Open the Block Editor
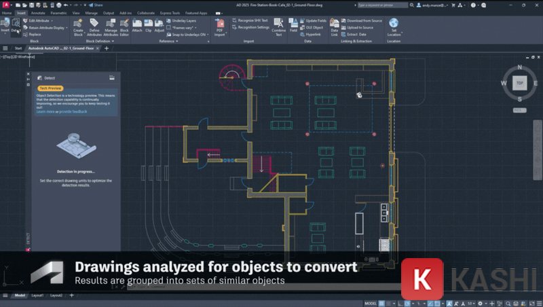Viewport: 543px width, 307px height. pyautogui.click(x=124, y=27)
